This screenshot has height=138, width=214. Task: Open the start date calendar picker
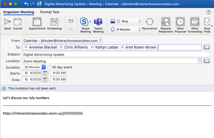45,73
